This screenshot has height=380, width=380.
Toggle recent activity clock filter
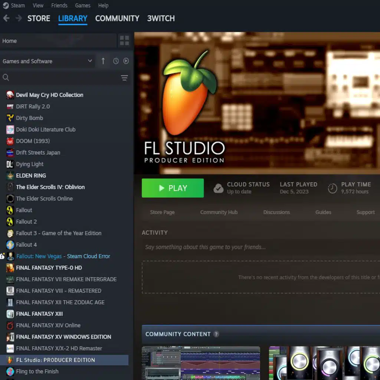tap(116, 61)
